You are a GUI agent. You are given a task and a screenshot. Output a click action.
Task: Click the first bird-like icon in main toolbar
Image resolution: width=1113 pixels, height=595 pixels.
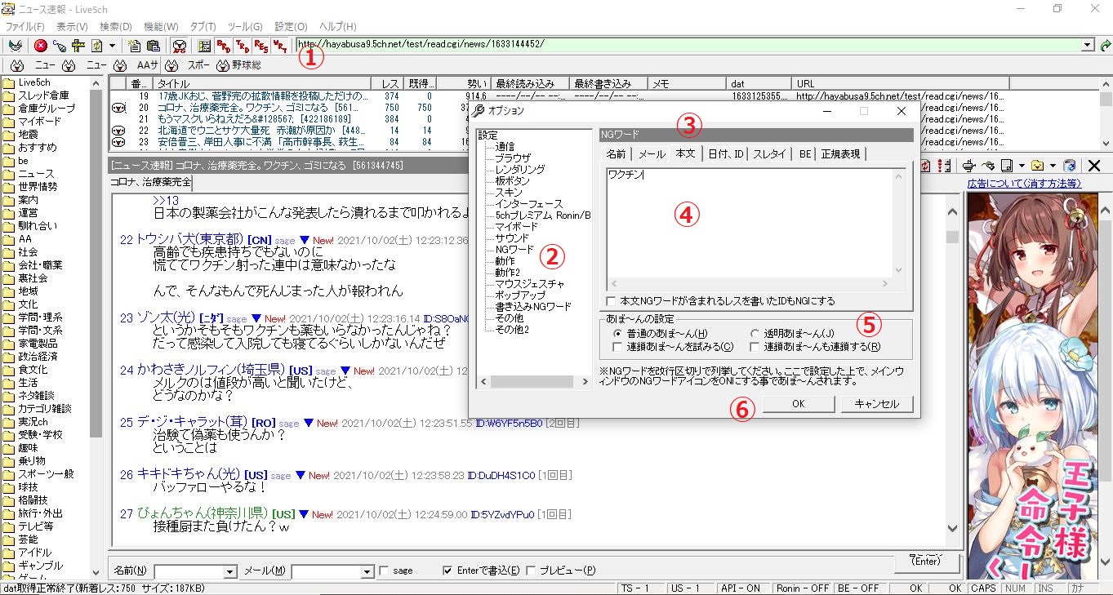[x=15, y=46]
